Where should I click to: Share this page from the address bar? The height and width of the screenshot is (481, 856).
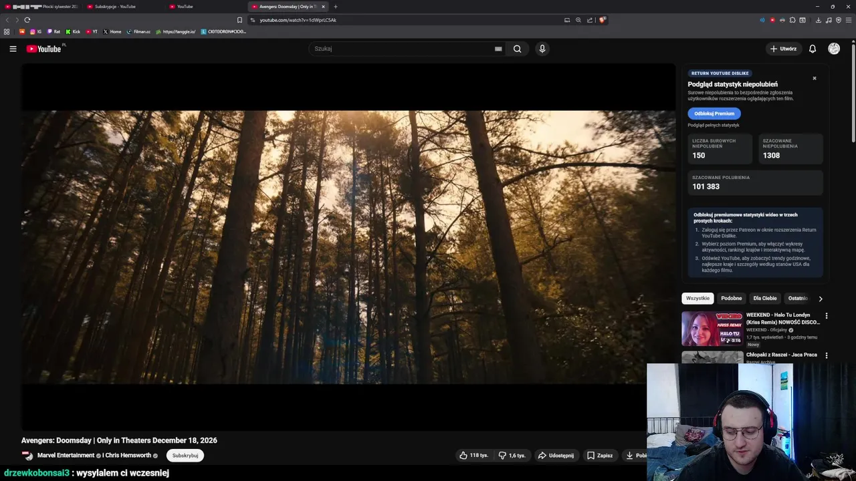click(x=590, y=20)
